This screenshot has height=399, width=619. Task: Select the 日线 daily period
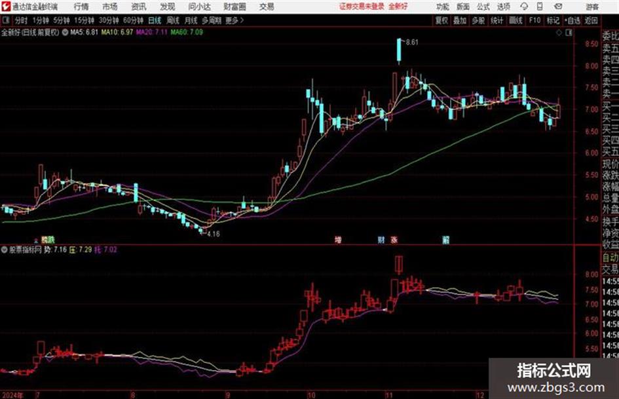[155, 20]
